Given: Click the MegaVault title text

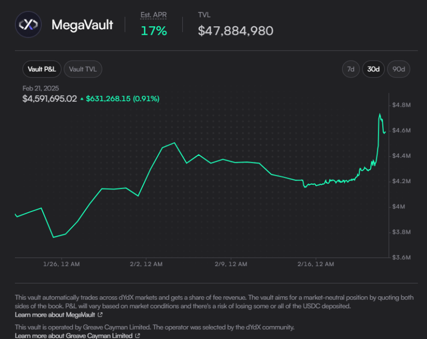Looking at the screenshot, I should pos(82,25).
